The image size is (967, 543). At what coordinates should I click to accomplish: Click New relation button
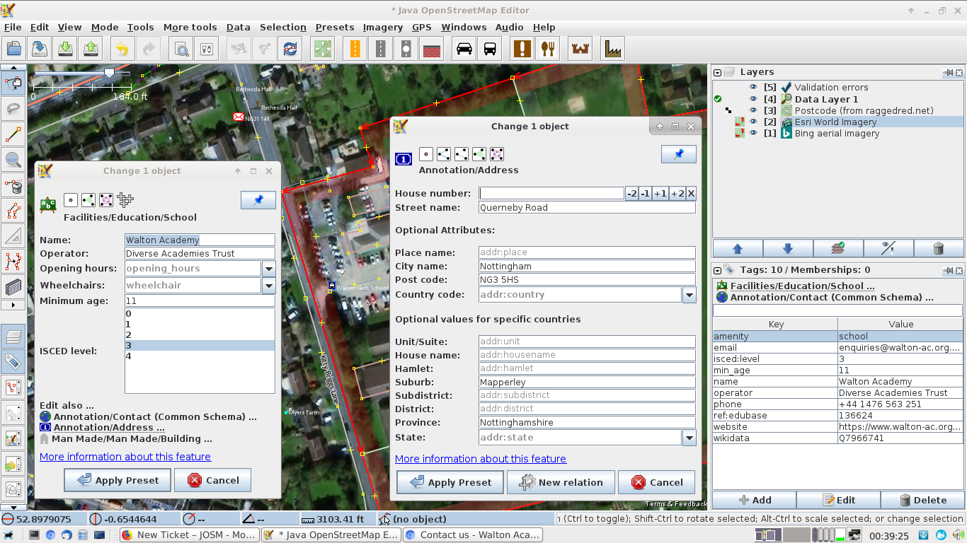561,482
